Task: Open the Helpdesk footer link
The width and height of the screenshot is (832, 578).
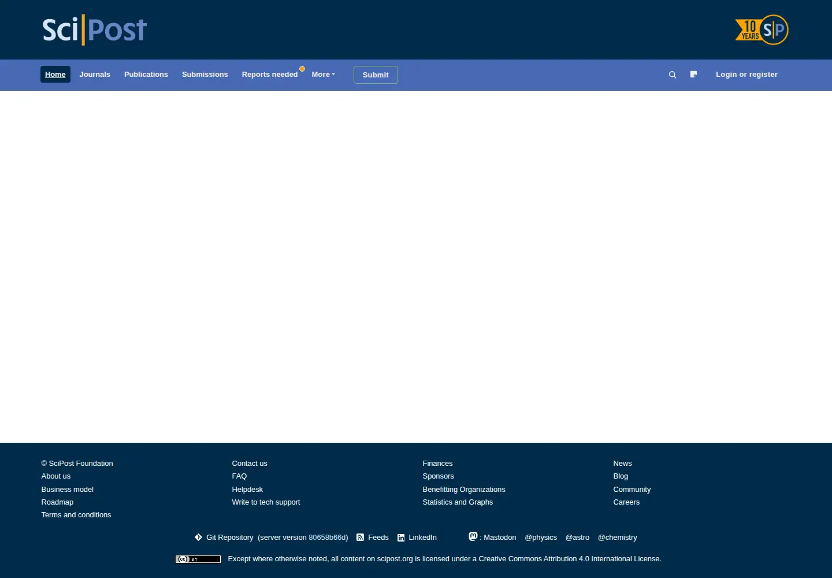Action: [247, 490]
